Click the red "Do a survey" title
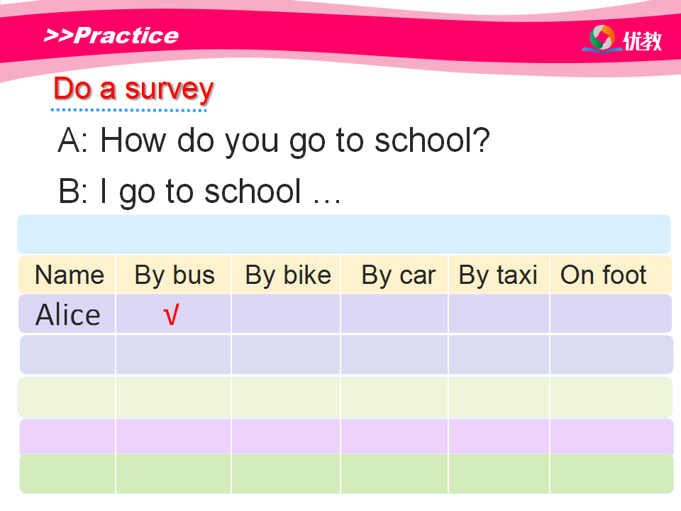This screenshot has width=681, height=511. [x=133, y=89]
